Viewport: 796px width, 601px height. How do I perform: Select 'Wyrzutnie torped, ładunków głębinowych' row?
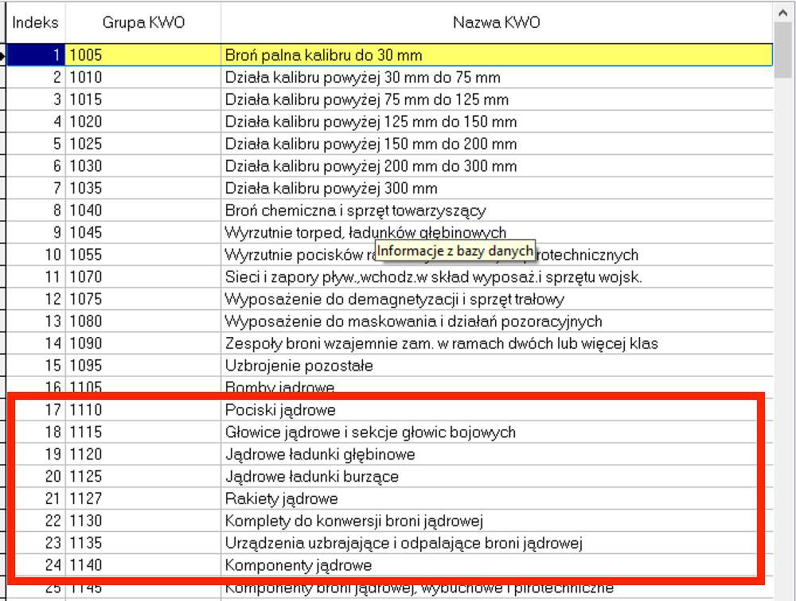click(390, 232)
